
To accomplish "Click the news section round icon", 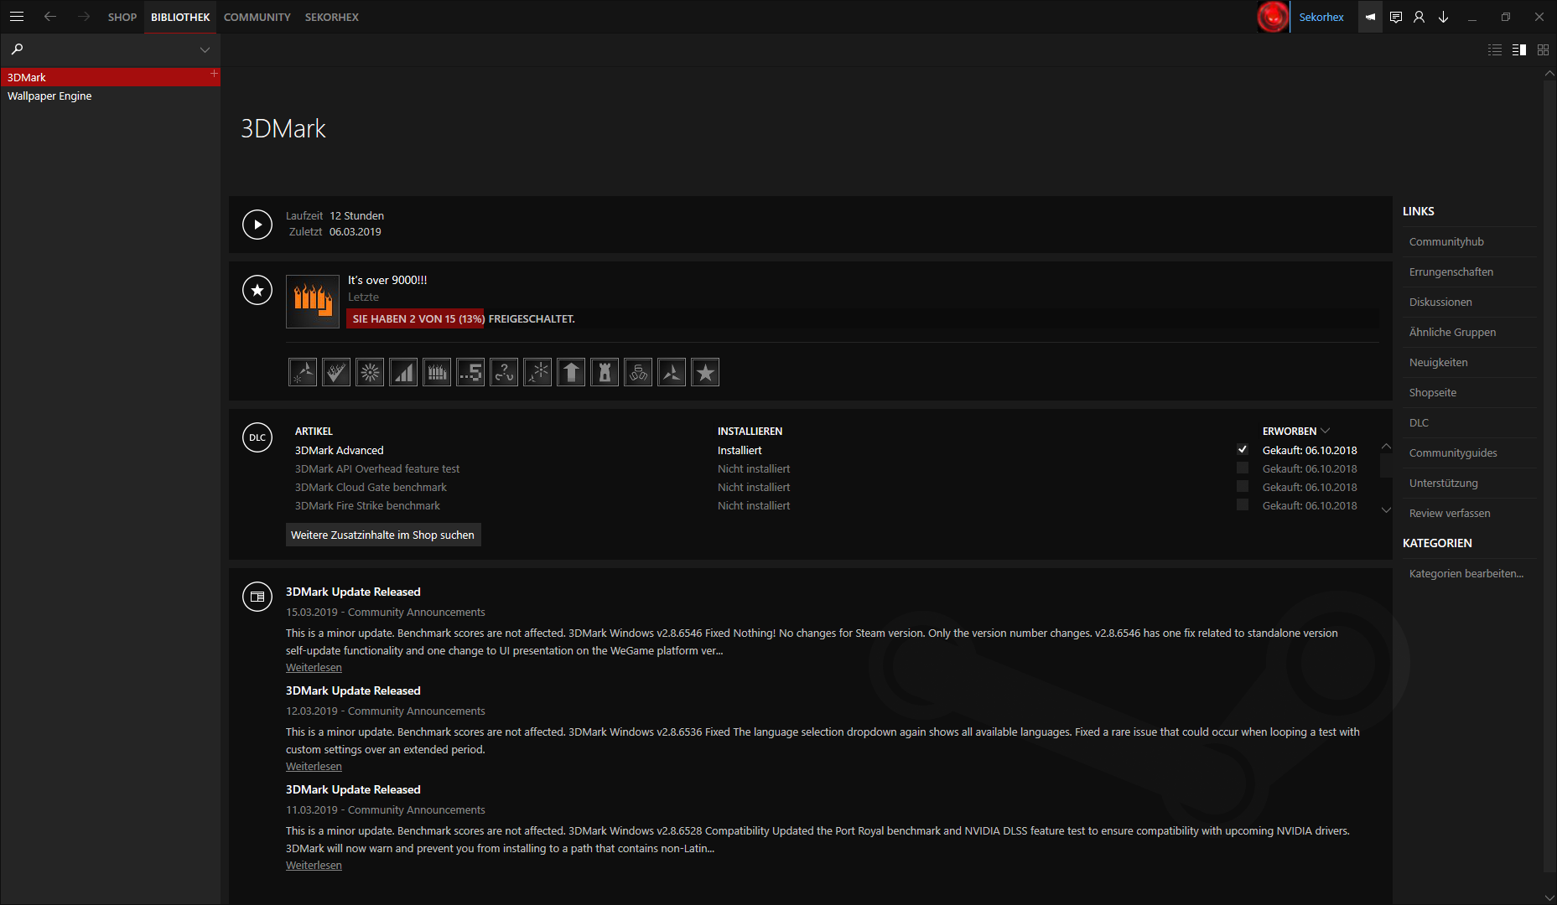I will coord(257,597).
